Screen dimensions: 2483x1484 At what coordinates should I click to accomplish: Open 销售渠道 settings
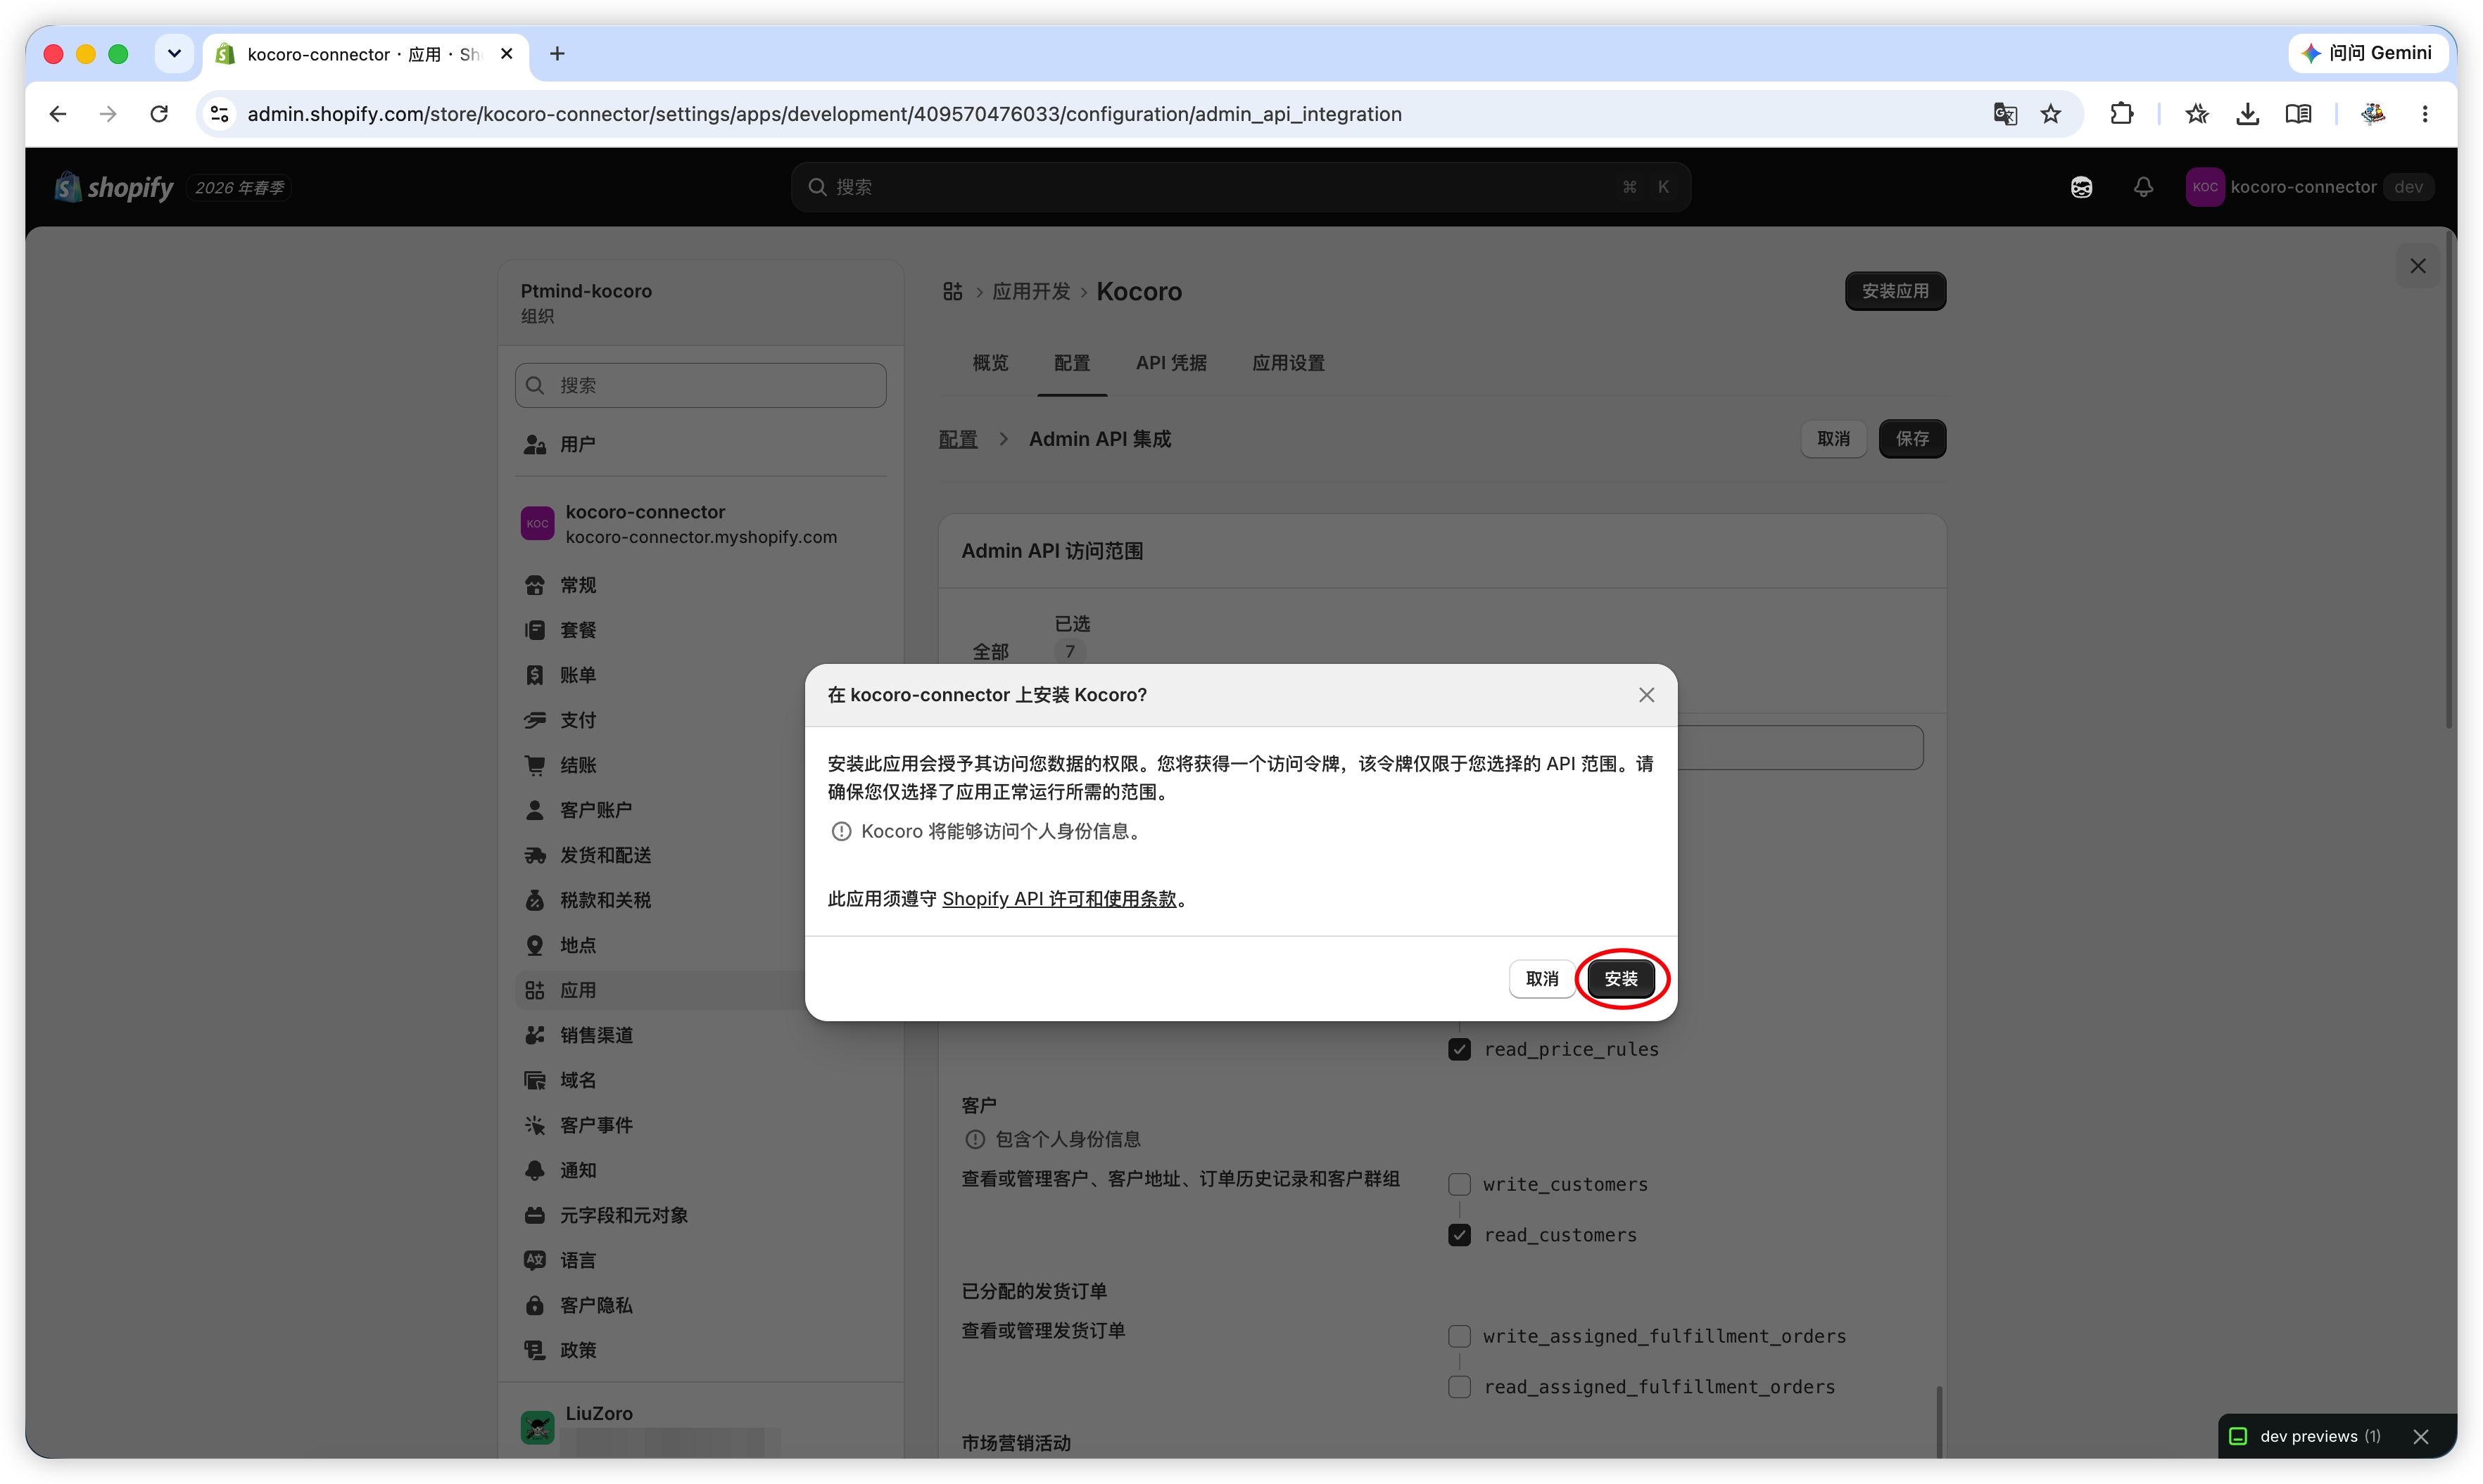700,1035
